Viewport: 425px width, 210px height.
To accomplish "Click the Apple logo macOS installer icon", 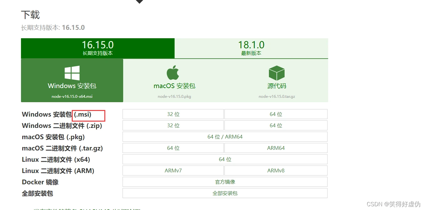I will pyautogui.click(x=173, y=73).
